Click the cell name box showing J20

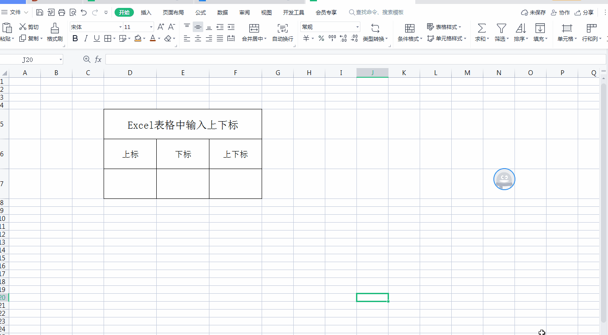[29, 59]
